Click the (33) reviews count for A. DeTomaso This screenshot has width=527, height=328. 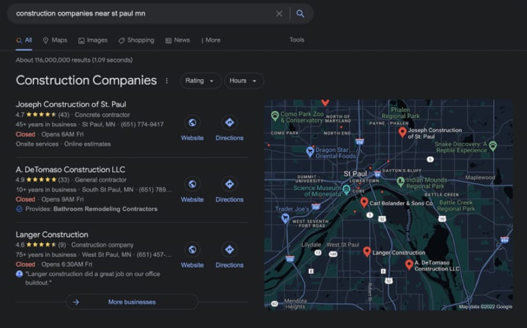tap(63, 180)
